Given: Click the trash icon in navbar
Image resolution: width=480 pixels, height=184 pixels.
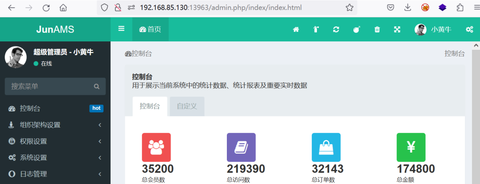Looking at the screenshot, I should [377, 30].
